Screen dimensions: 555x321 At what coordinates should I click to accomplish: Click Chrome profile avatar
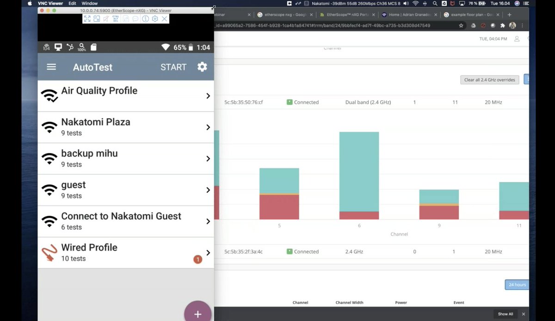[512, 25]
